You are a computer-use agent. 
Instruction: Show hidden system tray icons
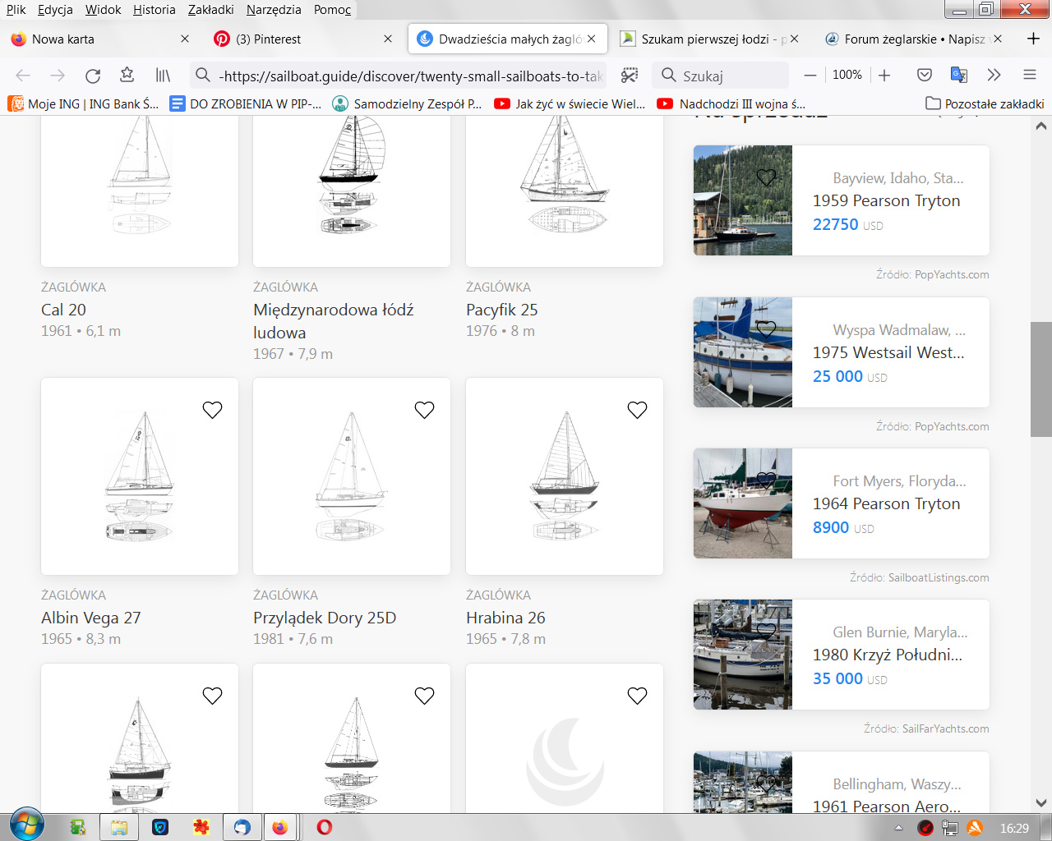[898, 828]
